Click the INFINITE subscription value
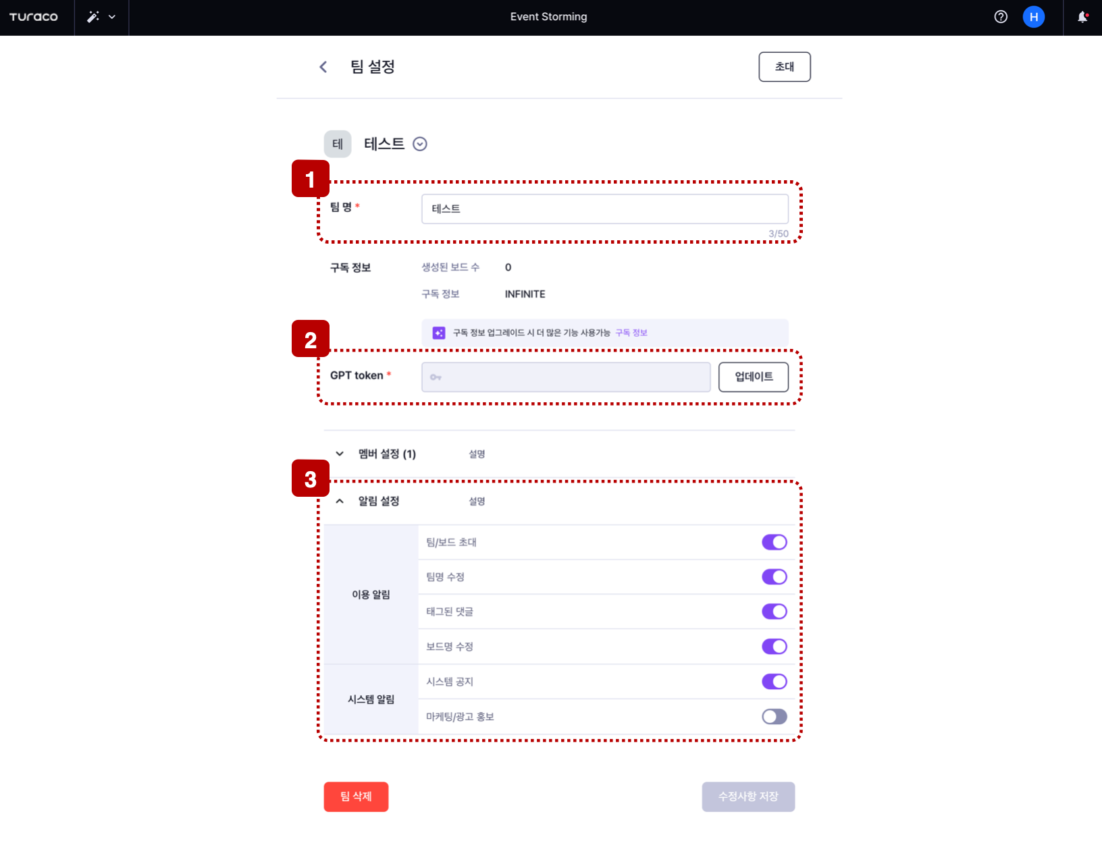The height and width of the screenshot is (841, 1102). (x=525, y=294)
